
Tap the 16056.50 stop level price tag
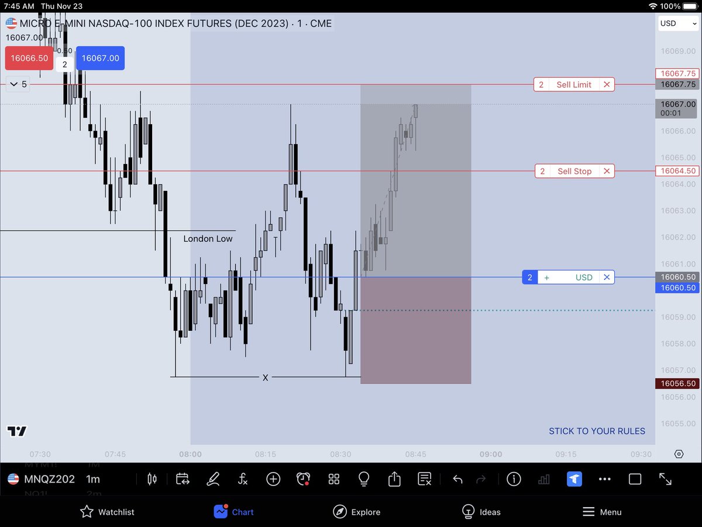[677, 384]
